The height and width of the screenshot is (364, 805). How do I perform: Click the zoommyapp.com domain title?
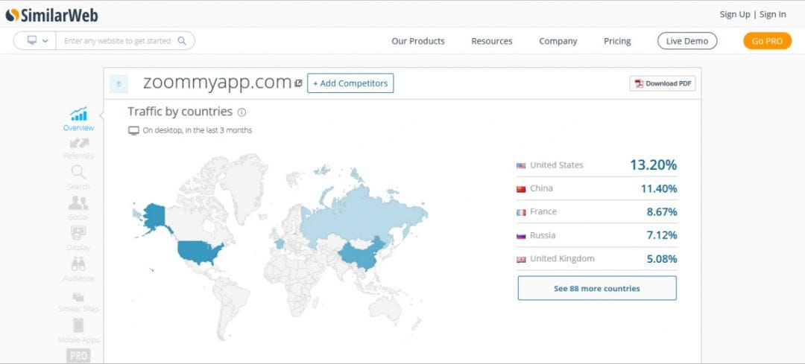pos(217,82)
